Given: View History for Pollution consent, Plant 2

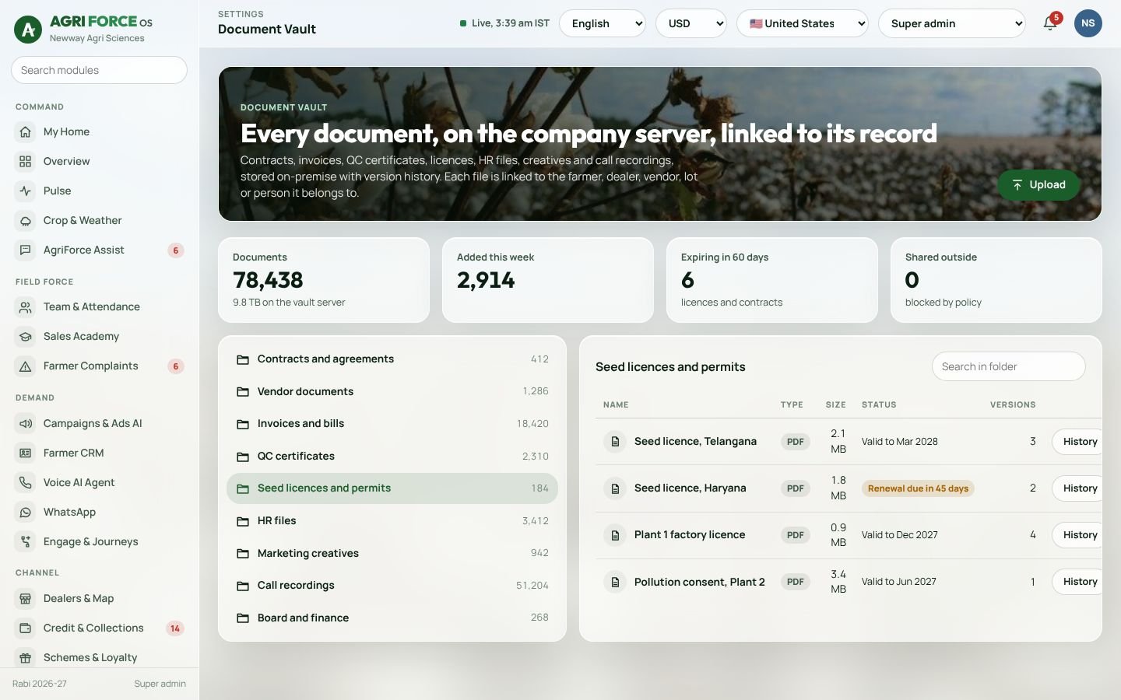Looking at the screenshot, I should pyautogui.click(x=1077, y=581).
